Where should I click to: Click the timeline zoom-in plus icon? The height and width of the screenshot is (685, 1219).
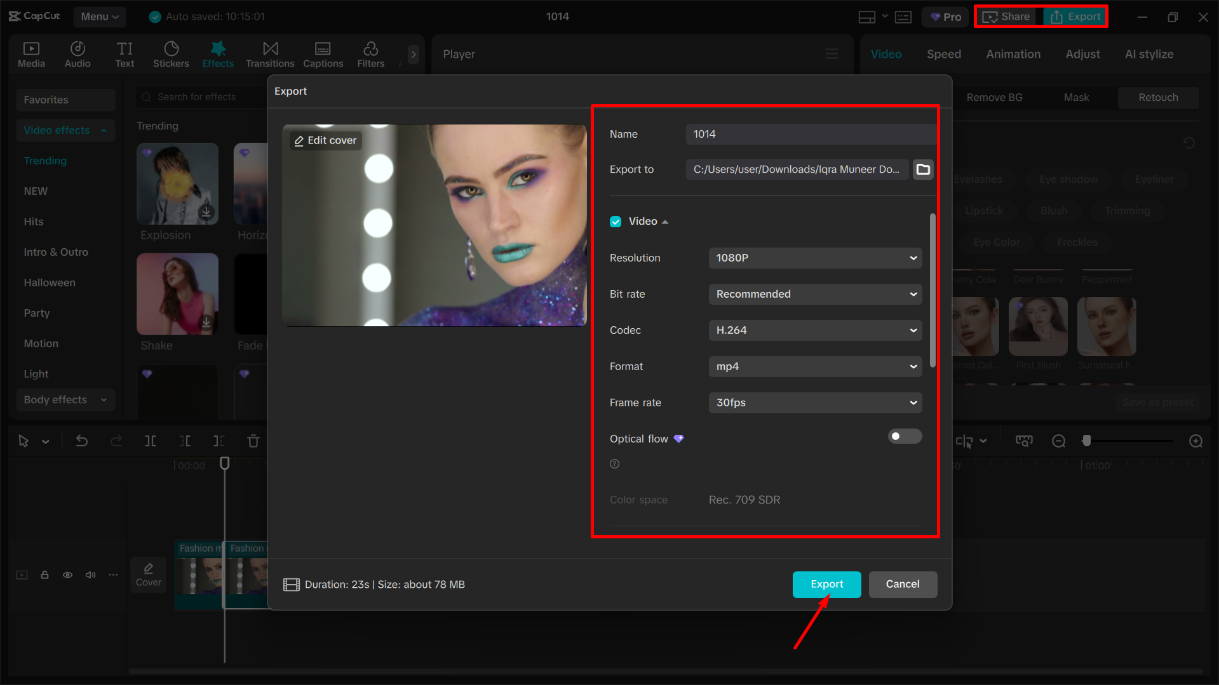(x=1195, y=441)
